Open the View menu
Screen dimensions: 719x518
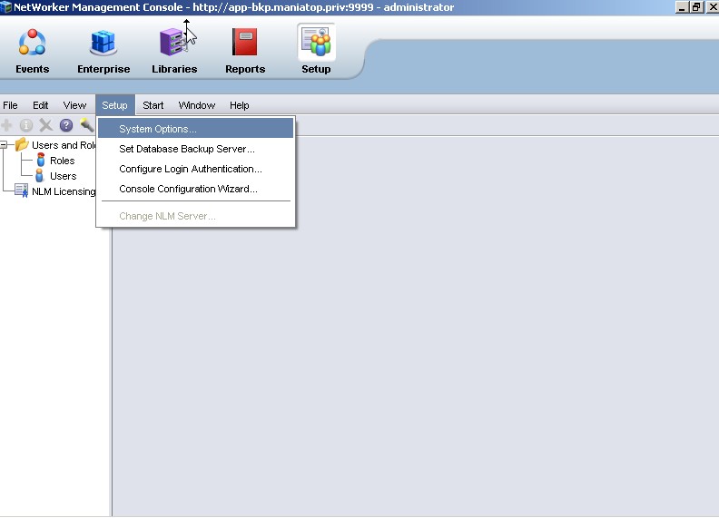tap(74, 105)
